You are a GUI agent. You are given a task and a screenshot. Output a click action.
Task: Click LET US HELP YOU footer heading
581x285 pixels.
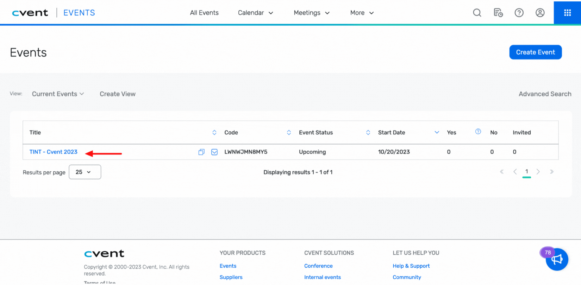(416, 253)
